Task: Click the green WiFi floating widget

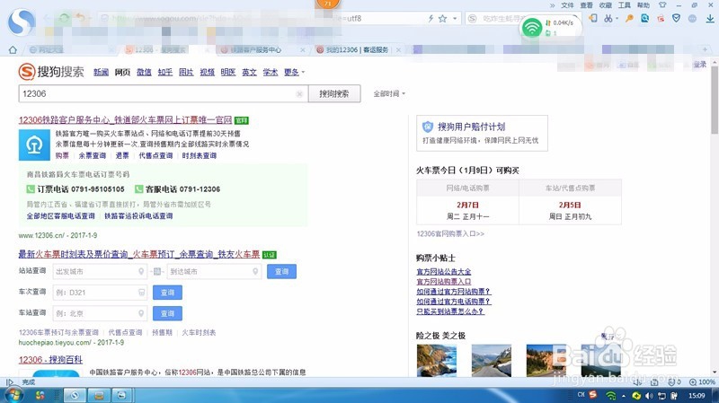Action: pos(532,28)
